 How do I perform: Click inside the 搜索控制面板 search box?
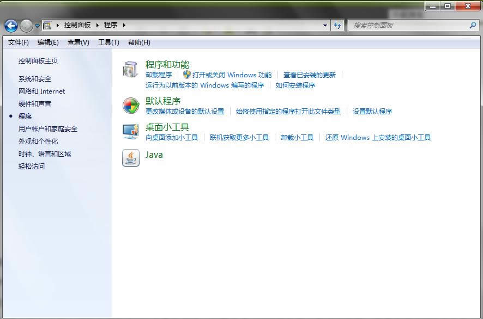(414, 25)
